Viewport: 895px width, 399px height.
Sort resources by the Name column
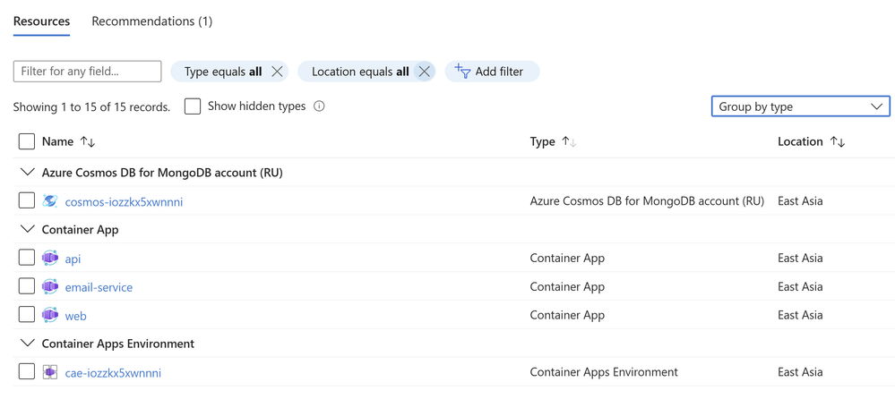pos(88,141)
